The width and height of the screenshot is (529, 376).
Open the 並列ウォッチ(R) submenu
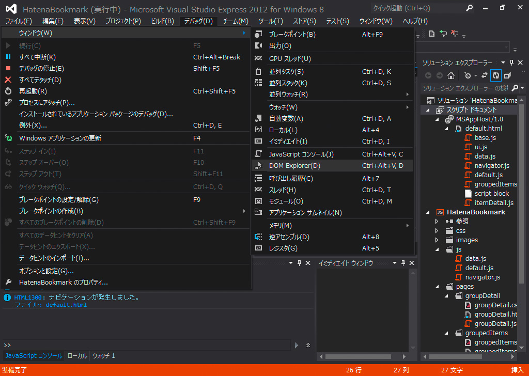click(x=332, y=95)
